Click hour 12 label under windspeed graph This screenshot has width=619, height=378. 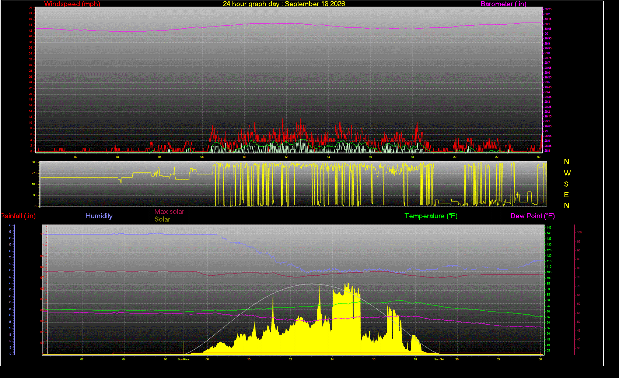[x=286, y=157]
